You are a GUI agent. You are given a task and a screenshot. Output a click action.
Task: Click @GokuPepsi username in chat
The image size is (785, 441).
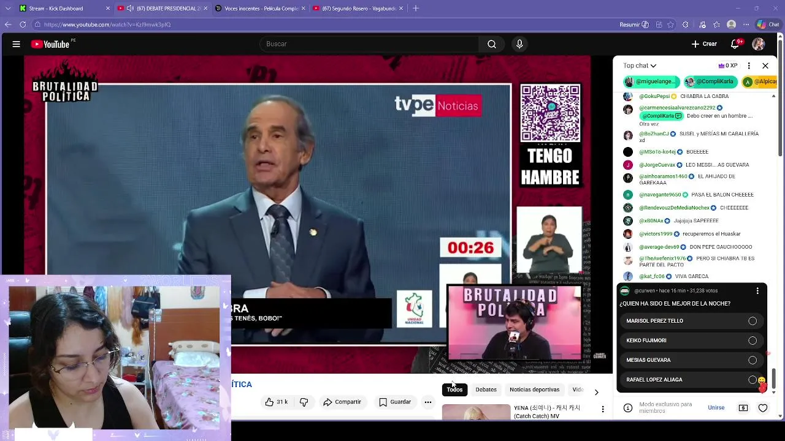coord(654,96)
